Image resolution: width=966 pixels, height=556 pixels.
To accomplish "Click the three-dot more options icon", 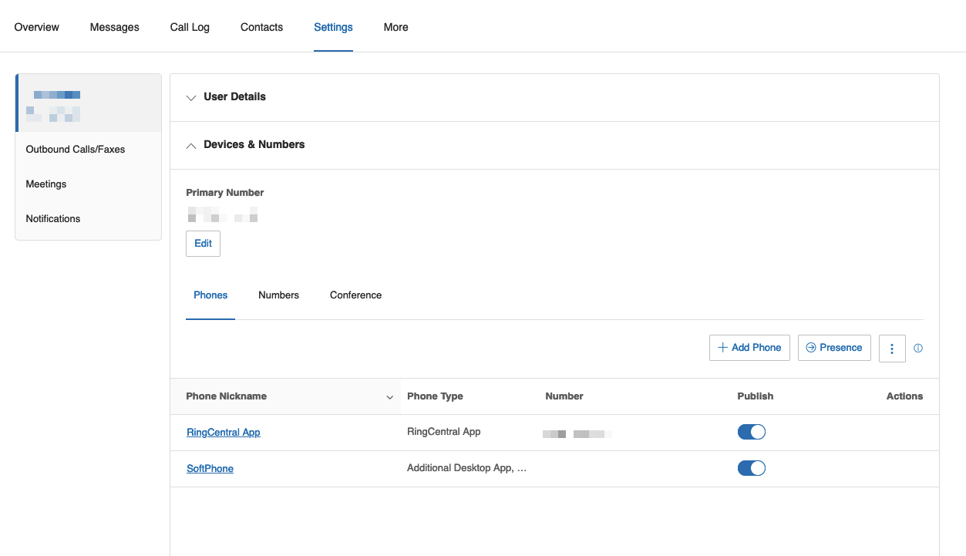I will pyautogui.click(x=892, y=349).
